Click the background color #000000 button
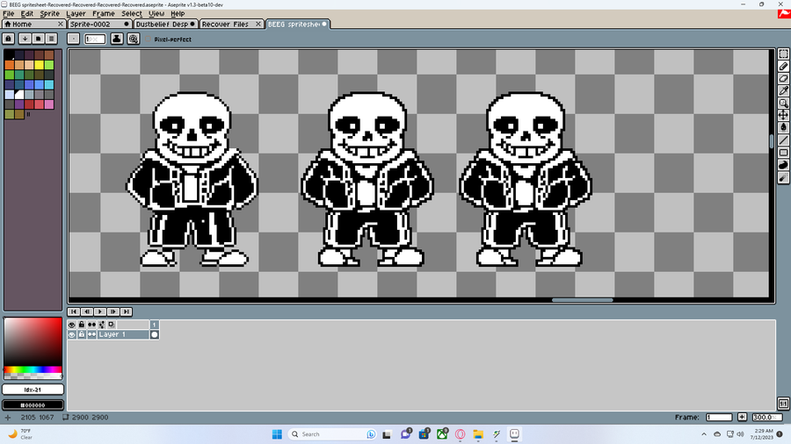Viewport: 791px width, 444px height. pos(33,405)
